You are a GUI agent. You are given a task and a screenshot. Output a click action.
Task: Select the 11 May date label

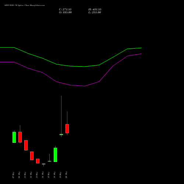tap(25, 175)
